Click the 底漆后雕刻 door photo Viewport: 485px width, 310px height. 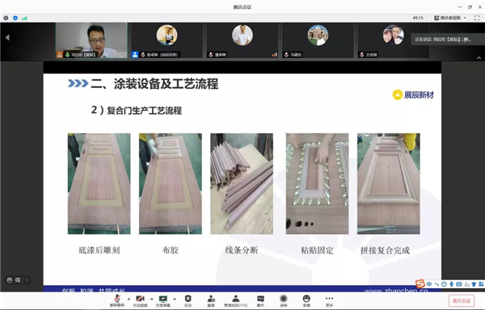[x=99, y=183]
